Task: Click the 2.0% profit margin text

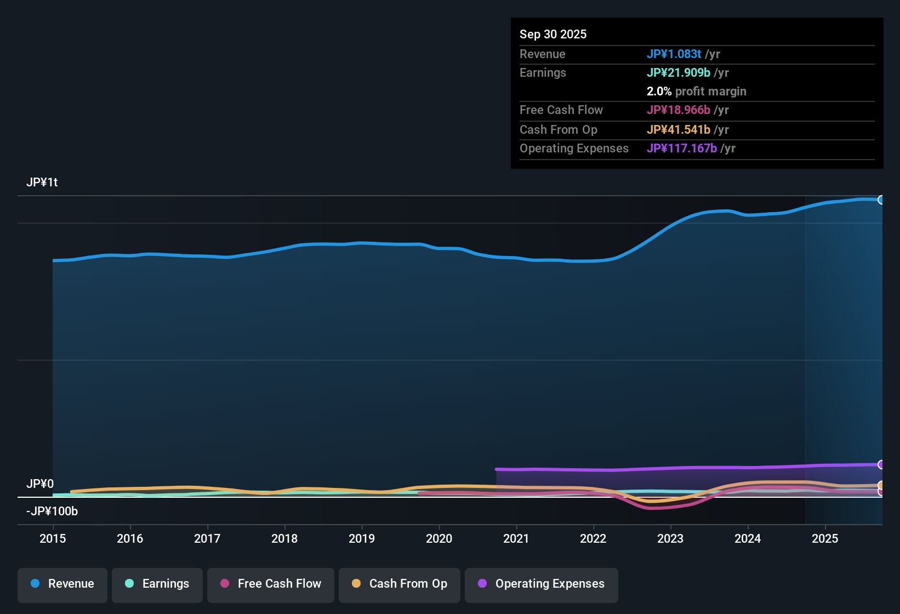Action: [x=696, y=92]
